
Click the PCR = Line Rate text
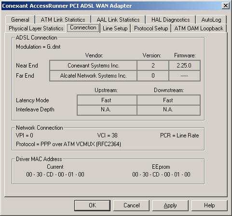point(179,135)
